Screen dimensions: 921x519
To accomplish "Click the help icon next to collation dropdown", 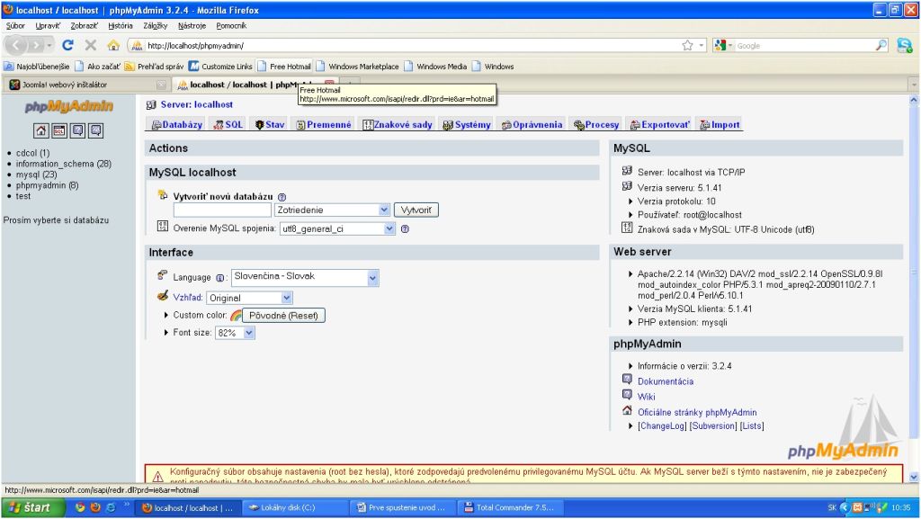I will 405,229.
